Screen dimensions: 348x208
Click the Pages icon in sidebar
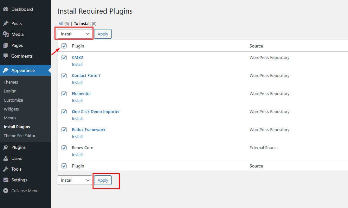pos(6,45)
